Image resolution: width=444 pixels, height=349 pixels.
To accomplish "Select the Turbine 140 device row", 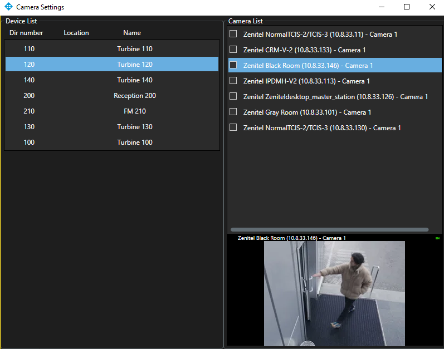I will (111, 80).
